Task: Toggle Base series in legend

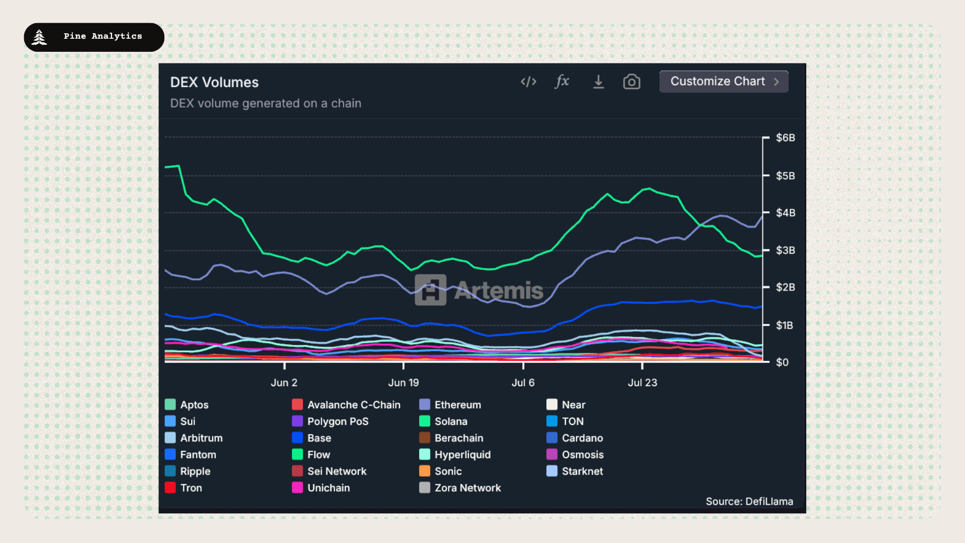Action: point(312,438)
